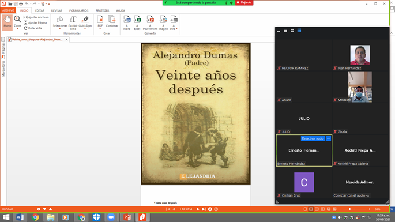395x222 pixels.
Task: Undo the last action in quick access bar
Action: tap(27, 4)
